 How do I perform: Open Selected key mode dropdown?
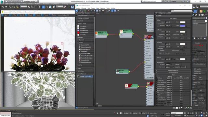coord(177,113)
